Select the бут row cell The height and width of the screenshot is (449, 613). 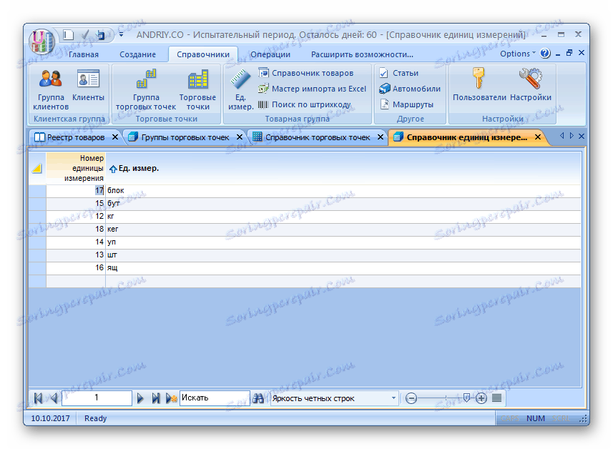pos(343,204)
